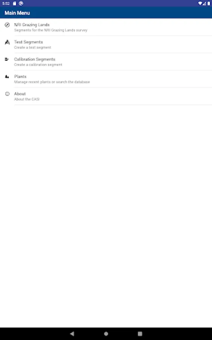Screen dimensions: 212x340
Task: Tap the Test Segments drafting icon
Action: coord(7,42)
